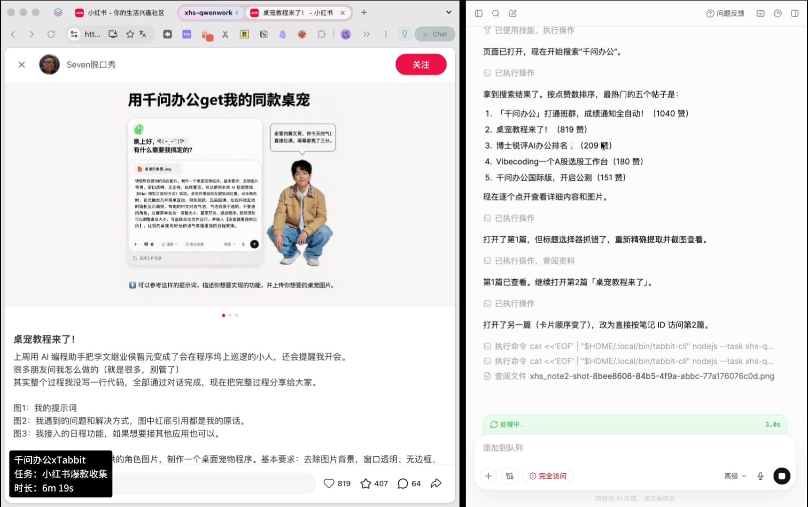Click the translate page icon
The height and width of the screenshot is (507, 808).
[143, 34]
